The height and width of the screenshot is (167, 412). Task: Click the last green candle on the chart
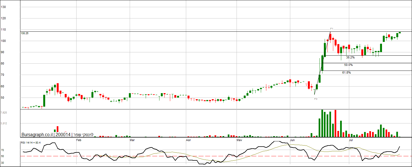pyautogui.click(x=400, y=33)
